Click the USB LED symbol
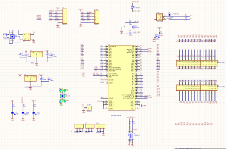 (x=23, y=113)
